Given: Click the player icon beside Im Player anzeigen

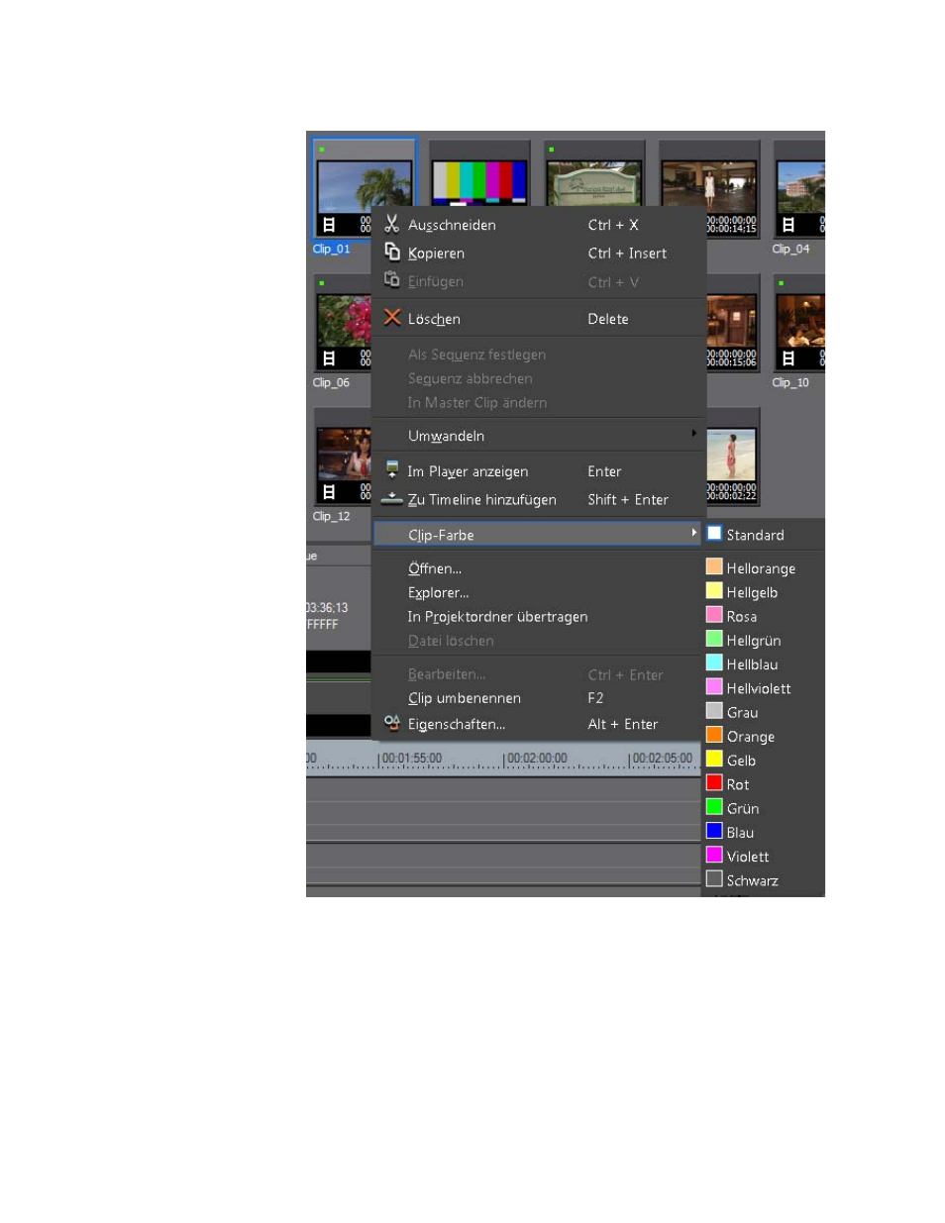Looking at the screenshot, I should pos(392,470).
